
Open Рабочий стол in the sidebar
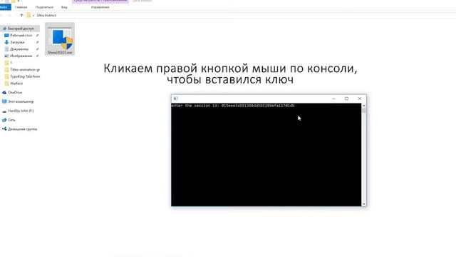(x=21, y=35)
